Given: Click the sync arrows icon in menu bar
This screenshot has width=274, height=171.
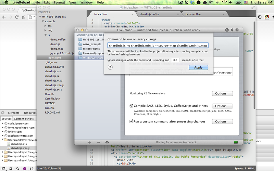Looking at the screenshot, I should pos(186,2).
